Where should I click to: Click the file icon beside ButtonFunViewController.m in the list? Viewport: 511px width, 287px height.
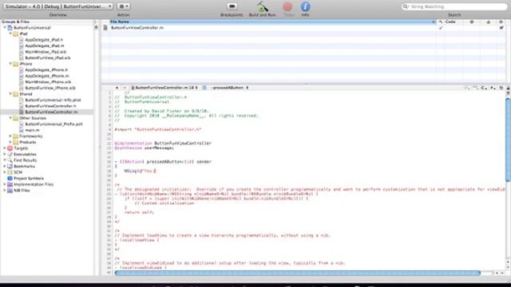point(105,28)
